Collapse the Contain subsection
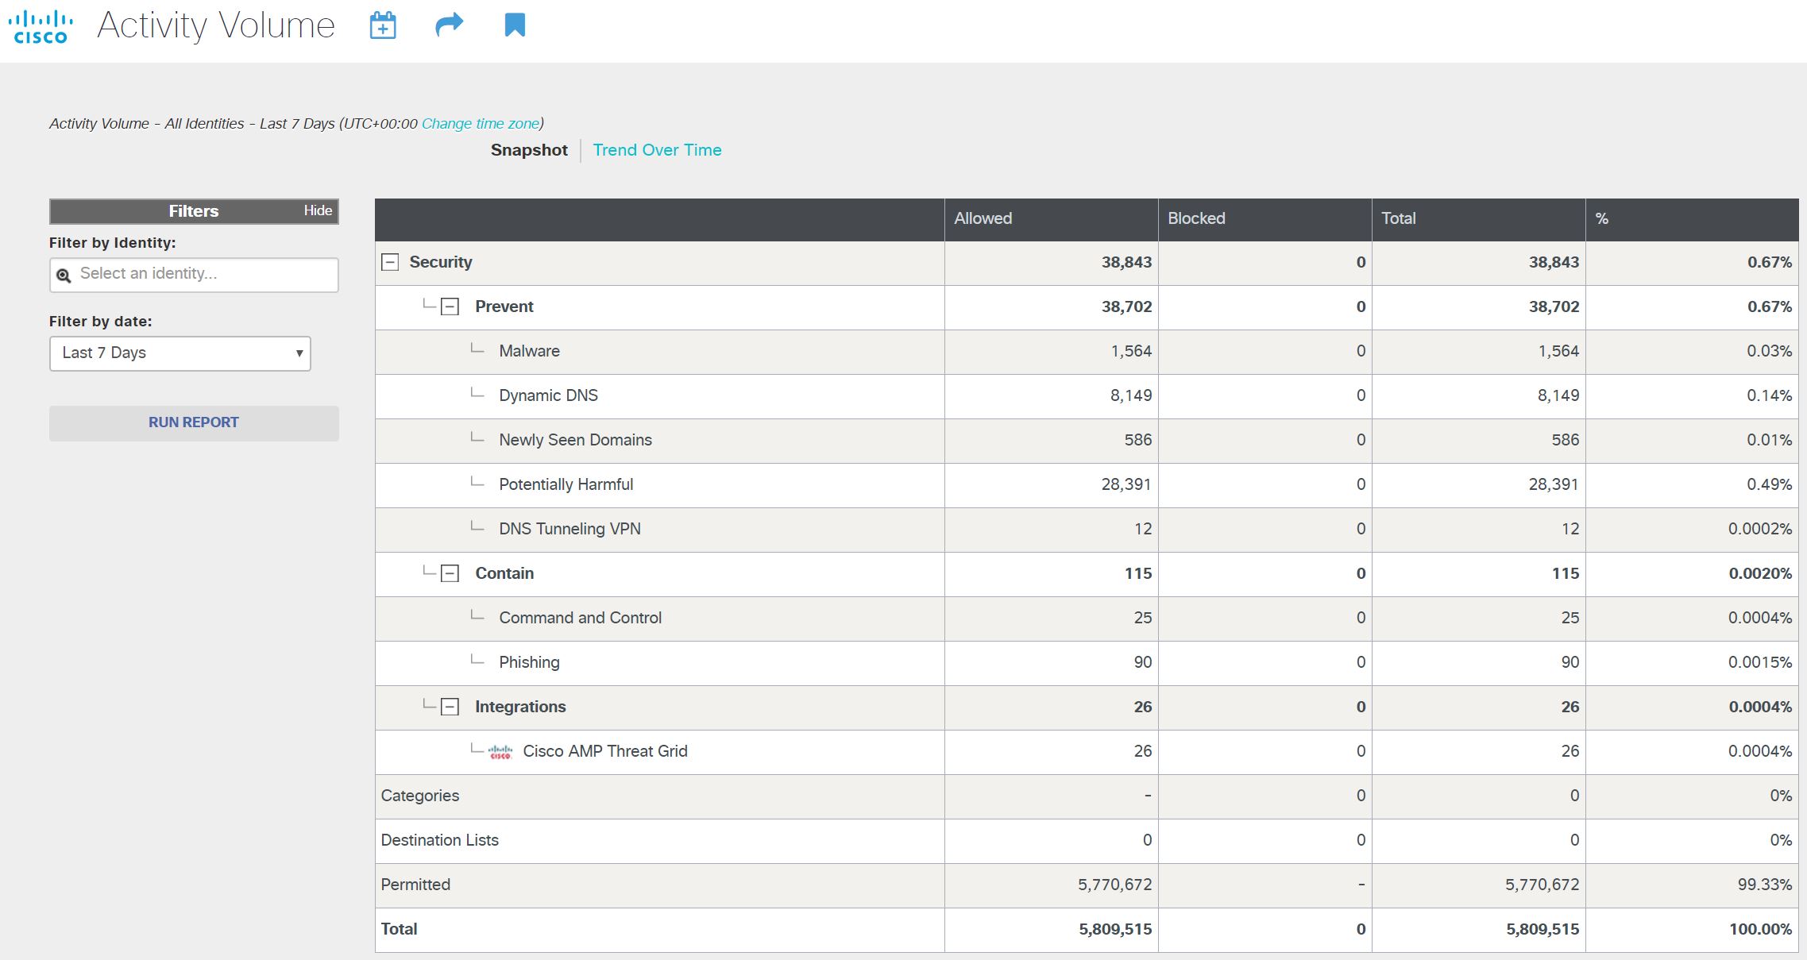 click(450, 573)
